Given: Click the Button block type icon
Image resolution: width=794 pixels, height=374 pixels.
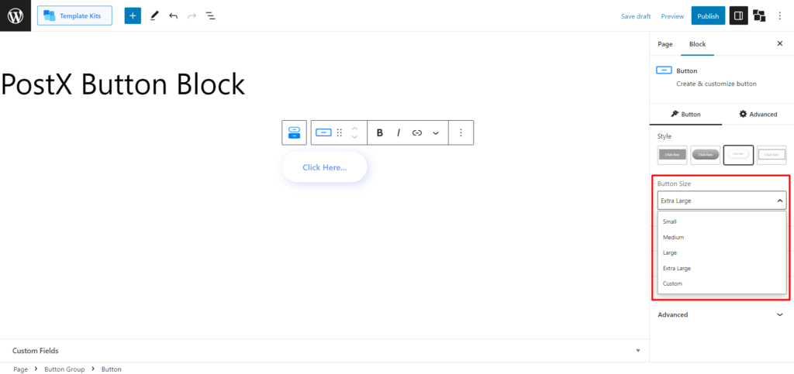Looking at the screenshot, I should (323, 132).
